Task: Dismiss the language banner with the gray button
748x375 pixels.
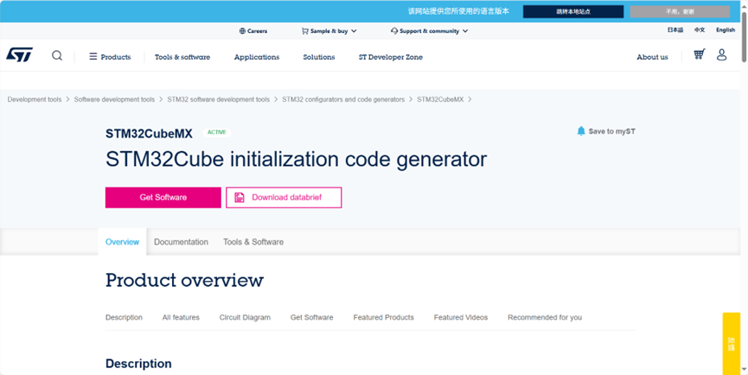Action: tap(680, 11)
